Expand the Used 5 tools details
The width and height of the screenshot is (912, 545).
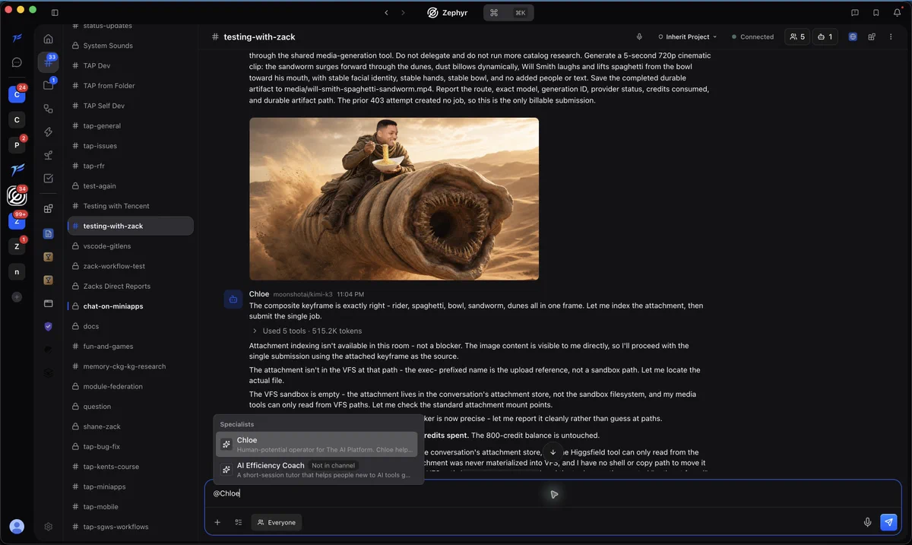[307, 331]
